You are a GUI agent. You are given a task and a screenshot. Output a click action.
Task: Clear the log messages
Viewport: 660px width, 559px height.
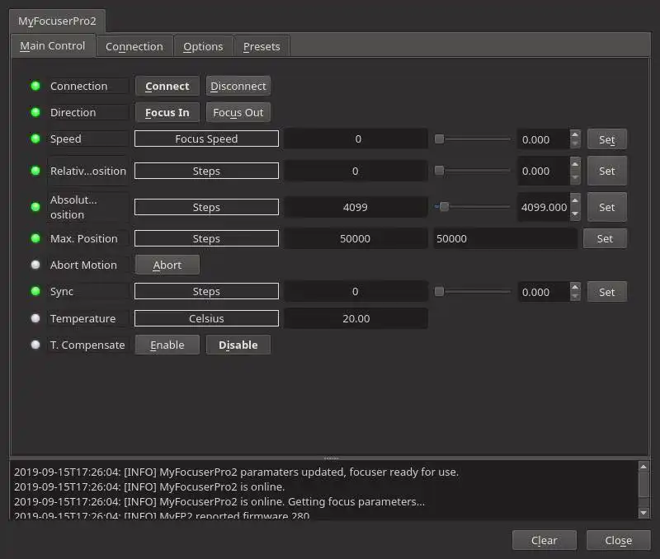544,541
